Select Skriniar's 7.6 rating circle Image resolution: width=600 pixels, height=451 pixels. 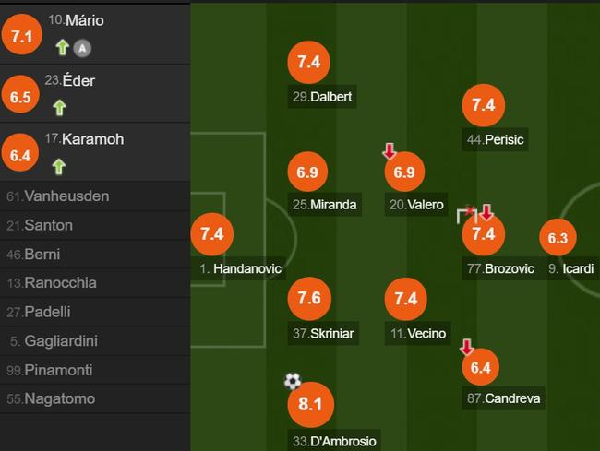[308, 298]
